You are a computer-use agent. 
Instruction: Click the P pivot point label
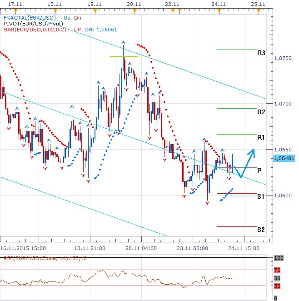[x=259, y=170]
